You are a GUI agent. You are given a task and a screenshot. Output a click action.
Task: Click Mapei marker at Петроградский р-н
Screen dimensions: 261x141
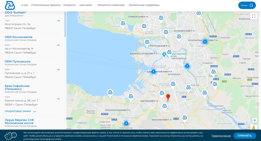click(147, 43)
